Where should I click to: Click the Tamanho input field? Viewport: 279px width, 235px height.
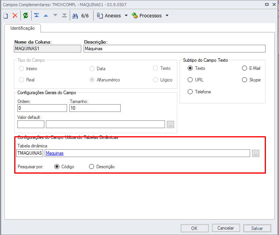[95, 108]
